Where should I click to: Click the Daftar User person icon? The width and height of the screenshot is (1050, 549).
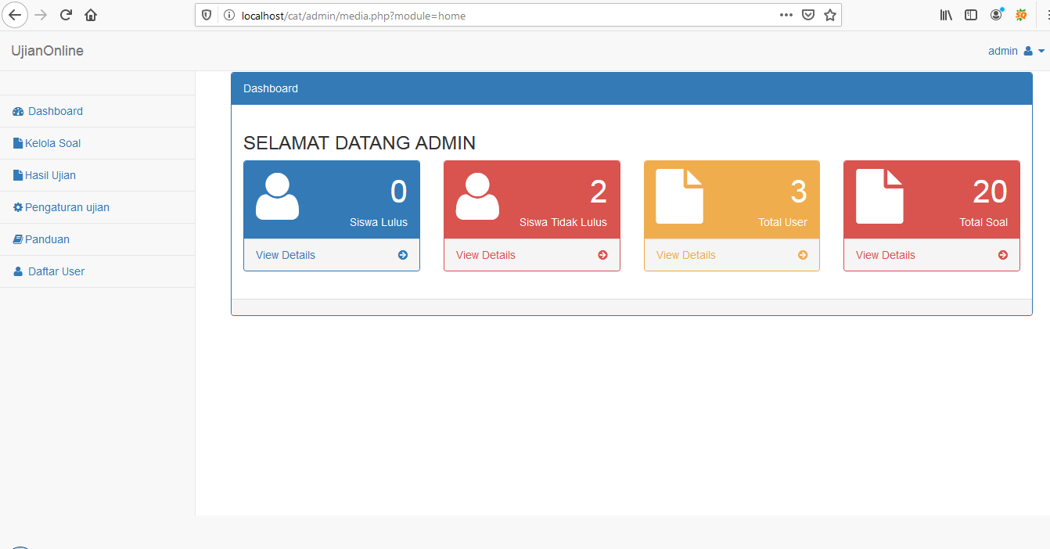[x=17, y=271]
